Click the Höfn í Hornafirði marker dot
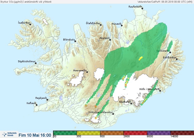 pyautogui.click(x=160, y=91)
